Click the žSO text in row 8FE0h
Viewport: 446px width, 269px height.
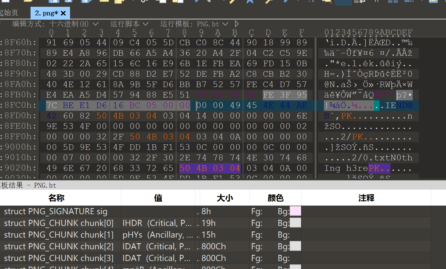(332, 126)
